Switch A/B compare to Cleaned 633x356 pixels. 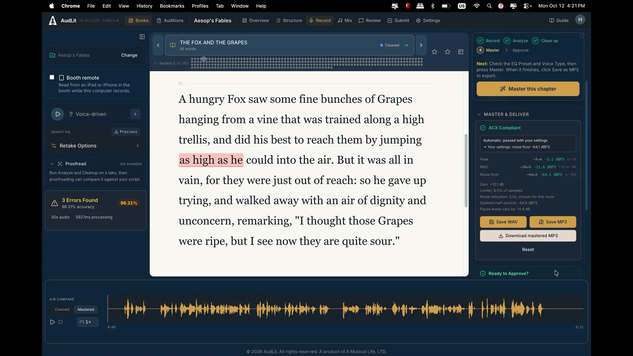[62, 310]
